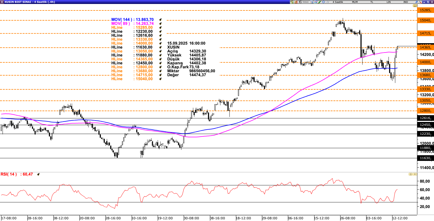This screenshot has width=434, height=221.
Task: Maximize the price pane with its bracket button
Action: click(x=415, y=6)
